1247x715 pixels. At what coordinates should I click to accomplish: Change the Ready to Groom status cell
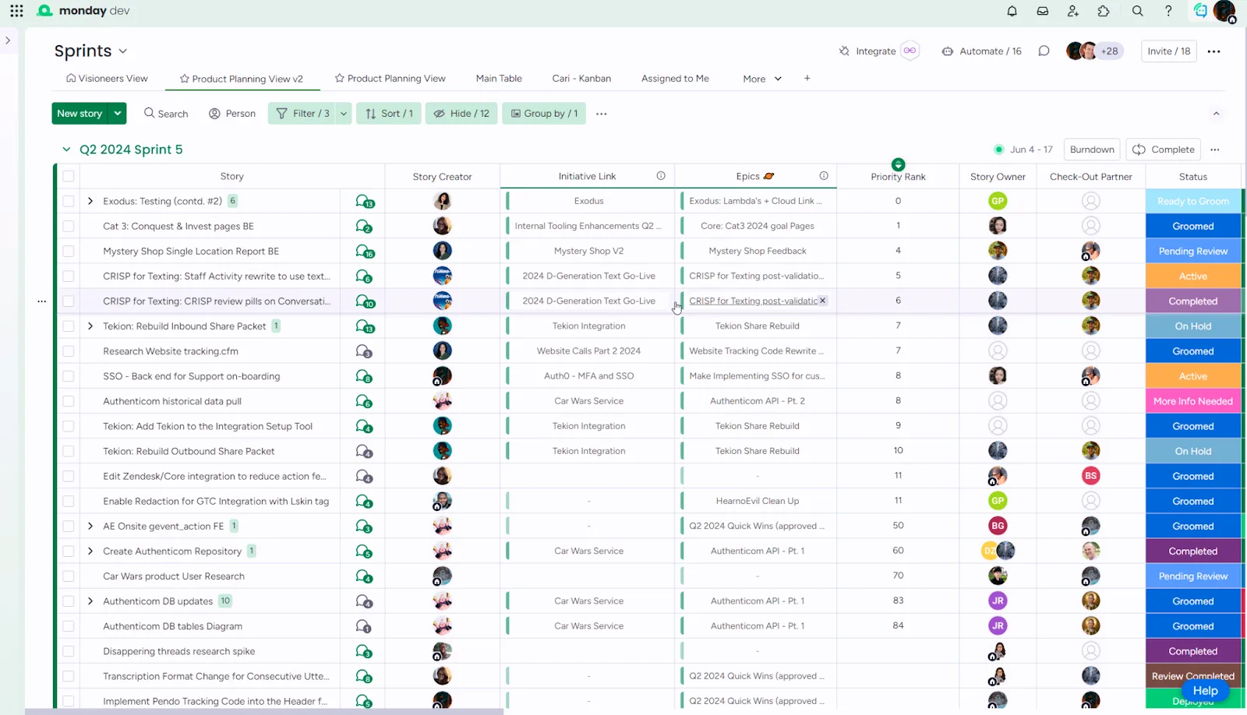(1192, 201)
